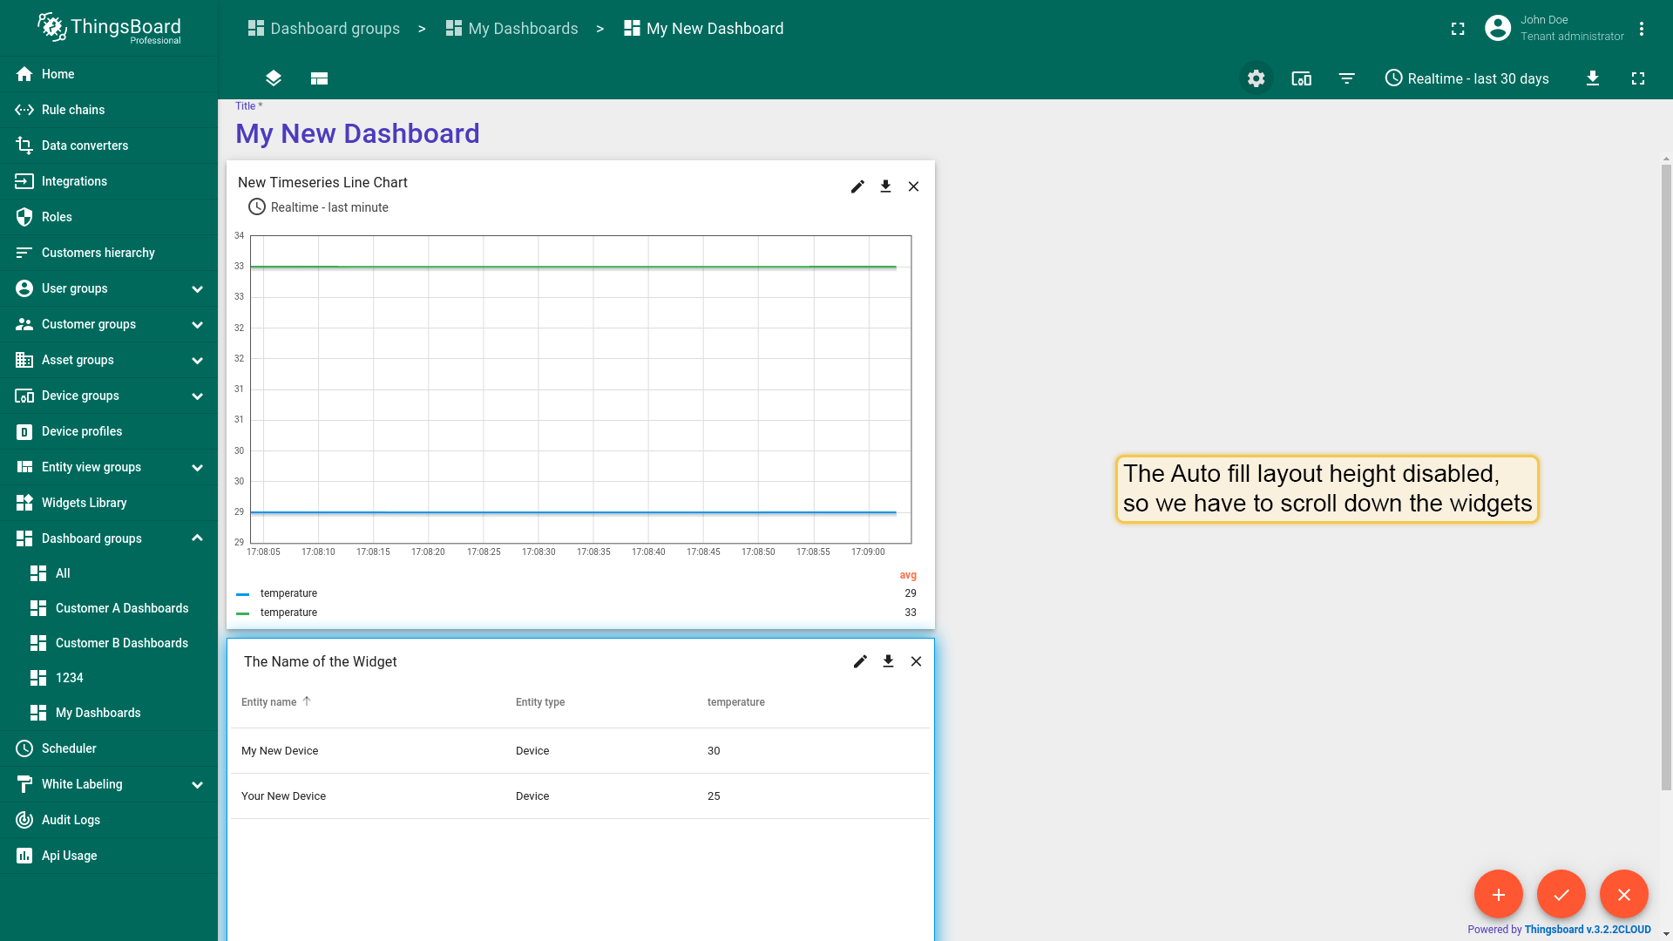Open entity aliases icon in toolbar
This screenshot has width=1673, height=941.
tap(1301, 78)
